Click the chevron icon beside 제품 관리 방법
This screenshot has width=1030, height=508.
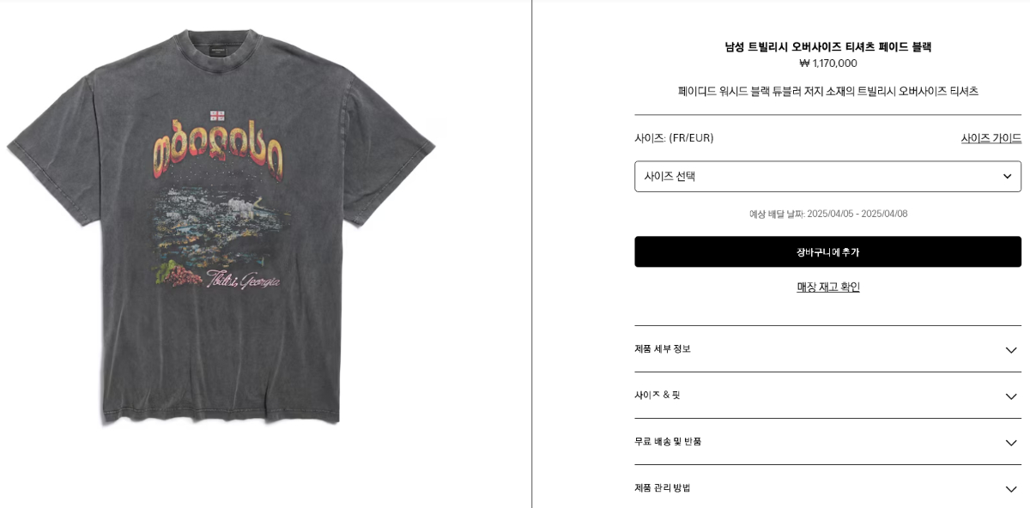(1010, 489)
